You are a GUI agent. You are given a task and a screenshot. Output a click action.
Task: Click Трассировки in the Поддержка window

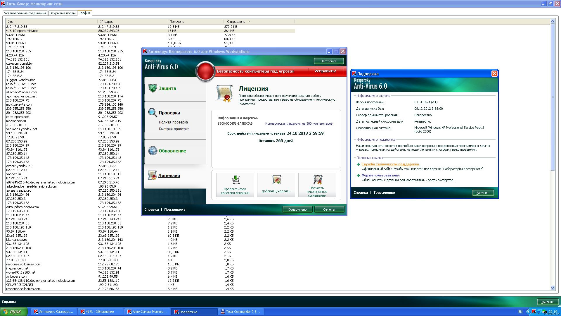click(x=384, y=193)
